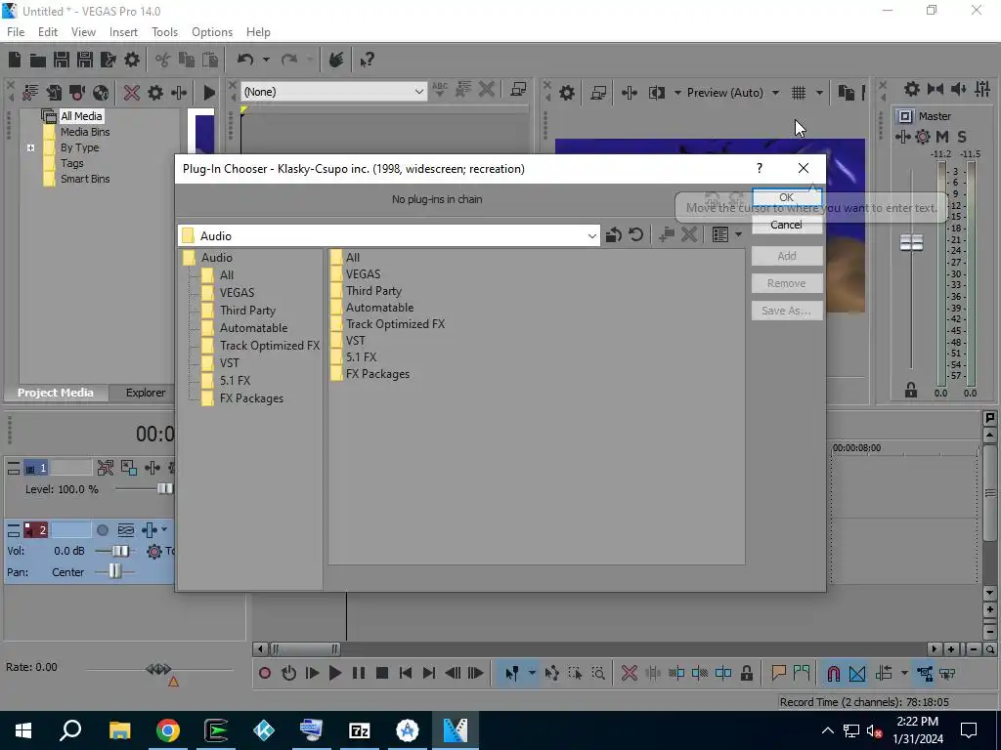Toggle Auto Ripple button in bottom toolbar
Viewport: 1001px width, 750px height.
pos(884,673)
